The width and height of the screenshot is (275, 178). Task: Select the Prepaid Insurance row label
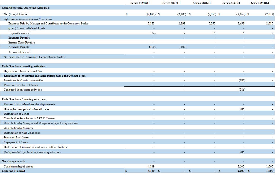(19, 33)
